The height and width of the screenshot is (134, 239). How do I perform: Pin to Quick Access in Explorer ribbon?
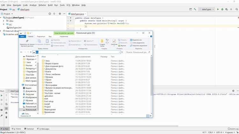(x=27, y=43)
